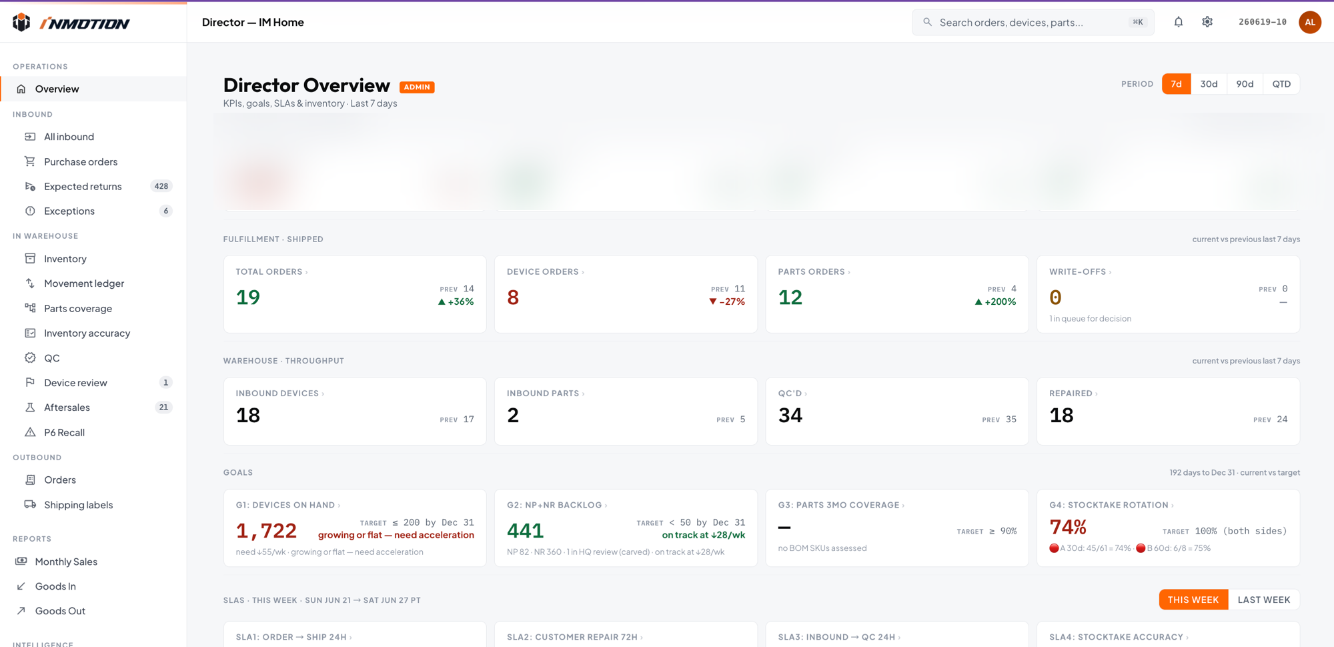Viewport: 1334px width, 647px height.
Task: Focus the search orders, devices, parts field
Action: (1033, 22)
